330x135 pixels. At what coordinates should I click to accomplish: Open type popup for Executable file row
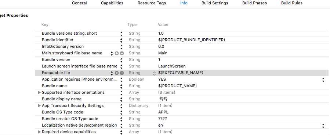(154, 73)
